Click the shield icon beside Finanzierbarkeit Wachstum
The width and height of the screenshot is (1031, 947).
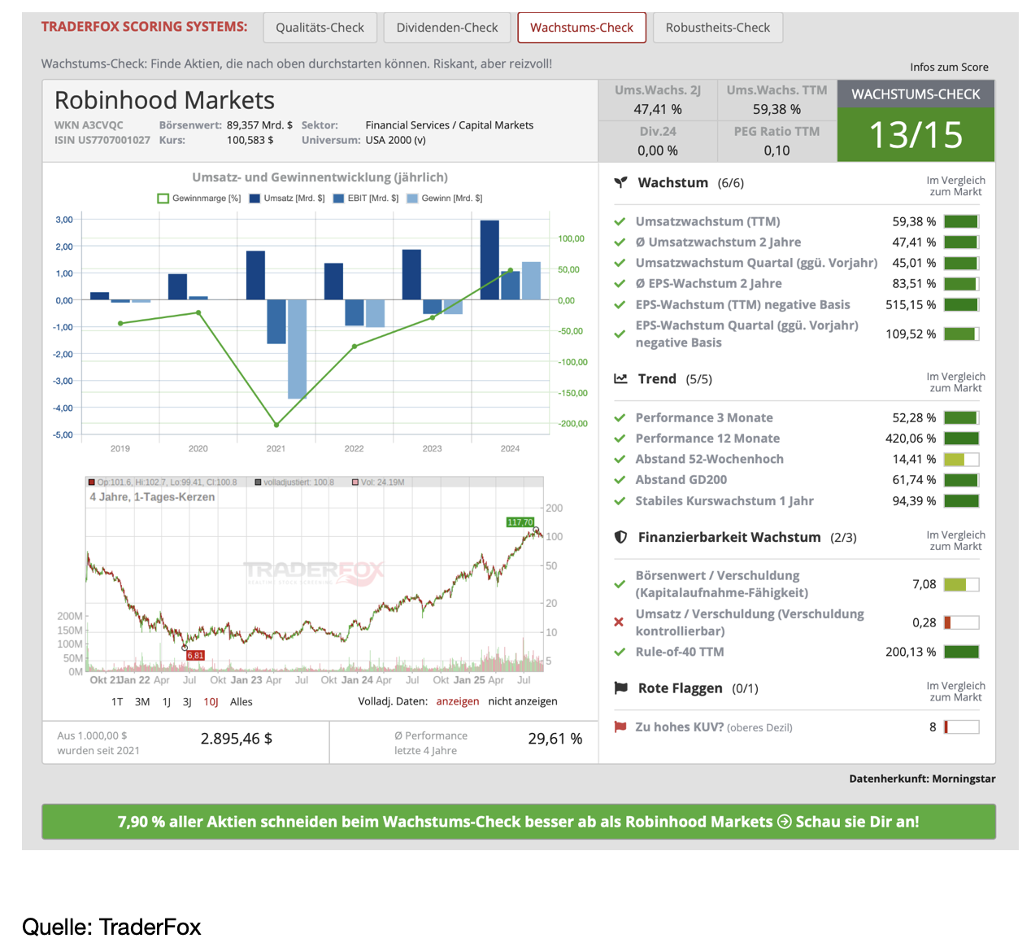point(620,537)
